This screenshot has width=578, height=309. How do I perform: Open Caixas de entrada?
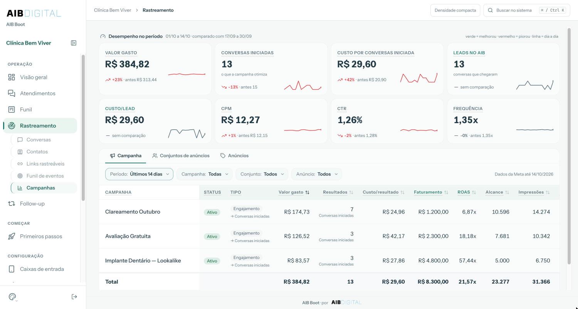coord(40,269)
